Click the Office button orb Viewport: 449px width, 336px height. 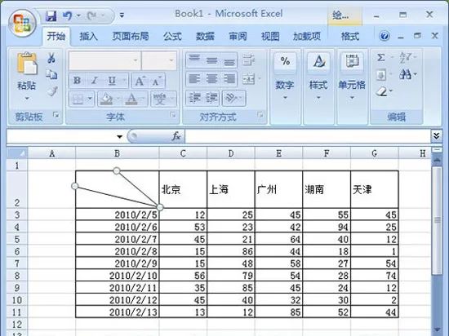pyautogui.click(x=22, y=23)
